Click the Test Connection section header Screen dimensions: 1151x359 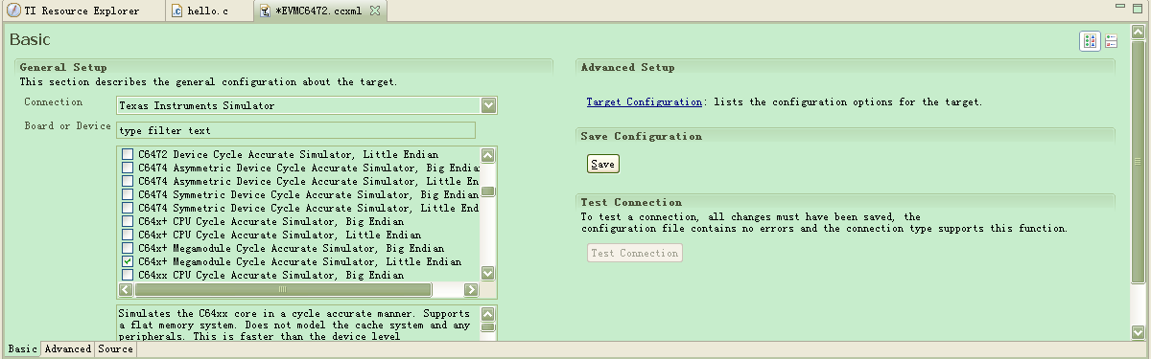coord(631,202)
